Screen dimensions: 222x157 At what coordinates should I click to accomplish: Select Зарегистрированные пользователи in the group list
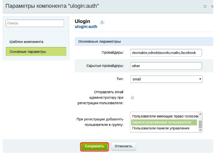click(164, 122)
